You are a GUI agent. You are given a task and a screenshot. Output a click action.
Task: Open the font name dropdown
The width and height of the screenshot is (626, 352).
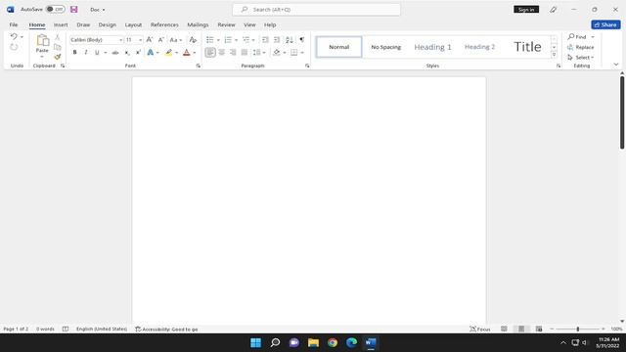pos(120,40)
